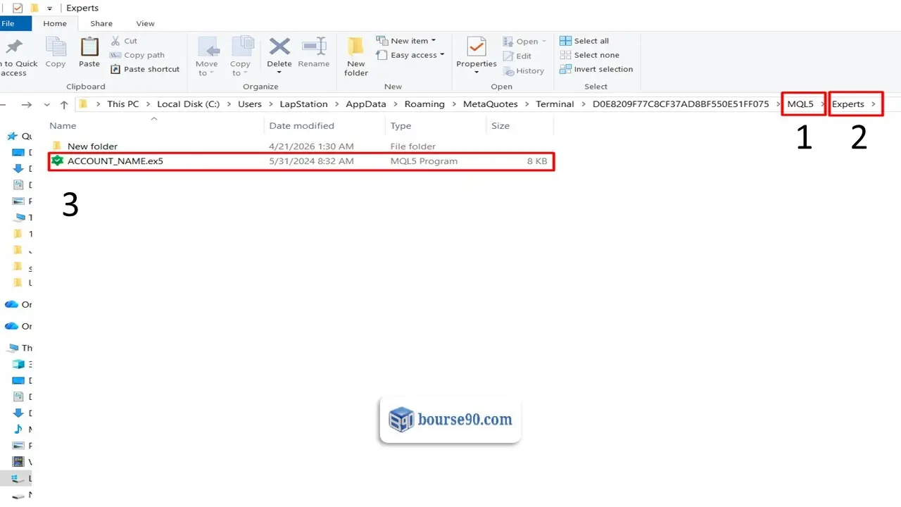Click the Cut scissors icon
The image size is (901, 507).
pos(115,41)
